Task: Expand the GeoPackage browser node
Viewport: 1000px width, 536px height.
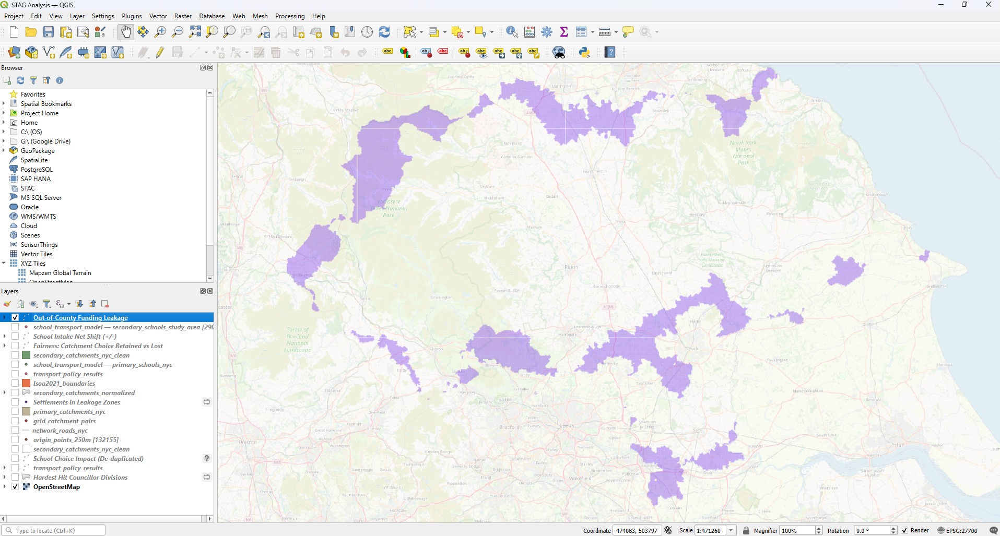Action: point(4,150)
